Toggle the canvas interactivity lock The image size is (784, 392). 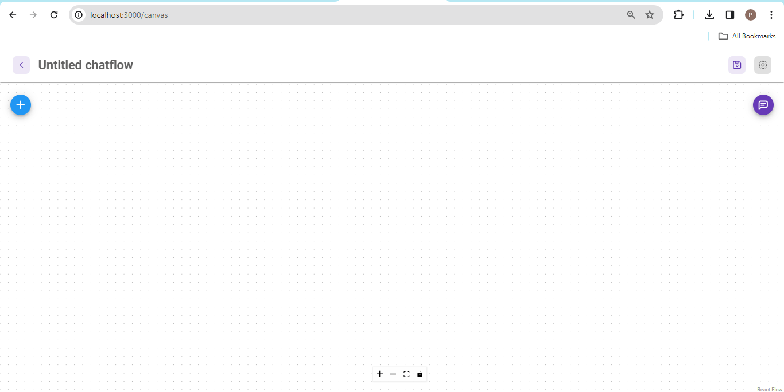(420, 374)
